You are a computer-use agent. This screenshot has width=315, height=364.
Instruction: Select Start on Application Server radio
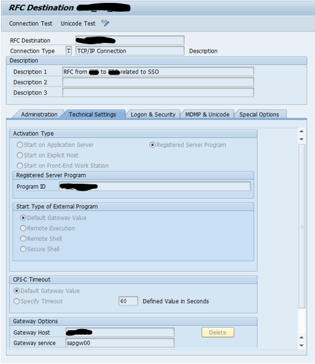point(20,145)
